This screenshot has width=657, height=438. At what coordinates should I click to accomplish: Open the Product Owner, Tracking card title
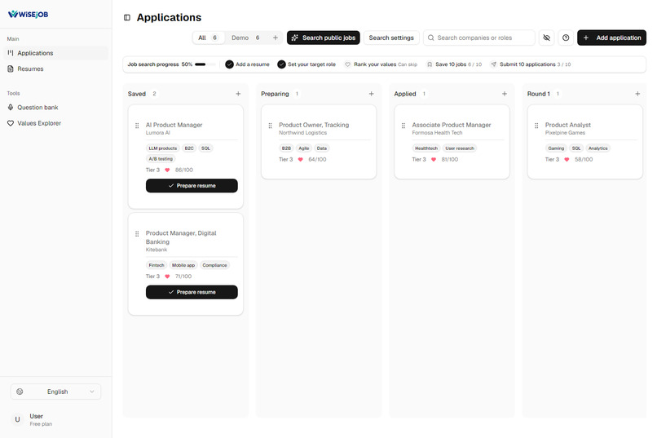point(314,125)
